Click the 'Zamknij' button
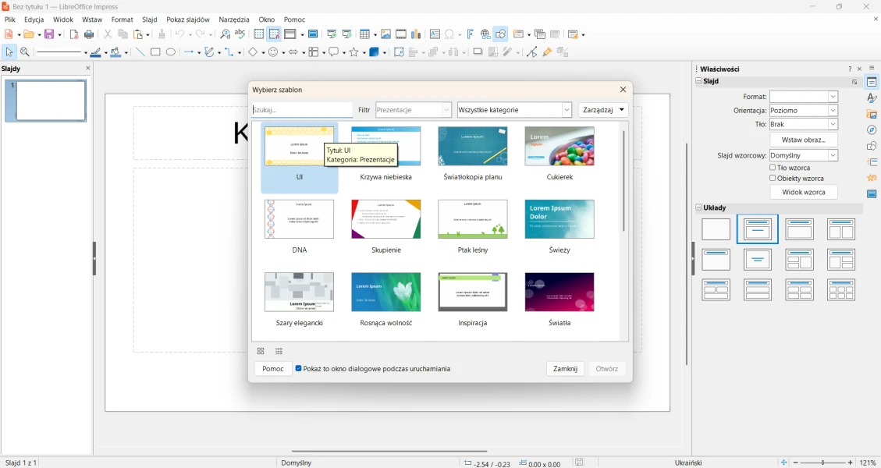The image size is (881, 468). (x=565, y=369)
